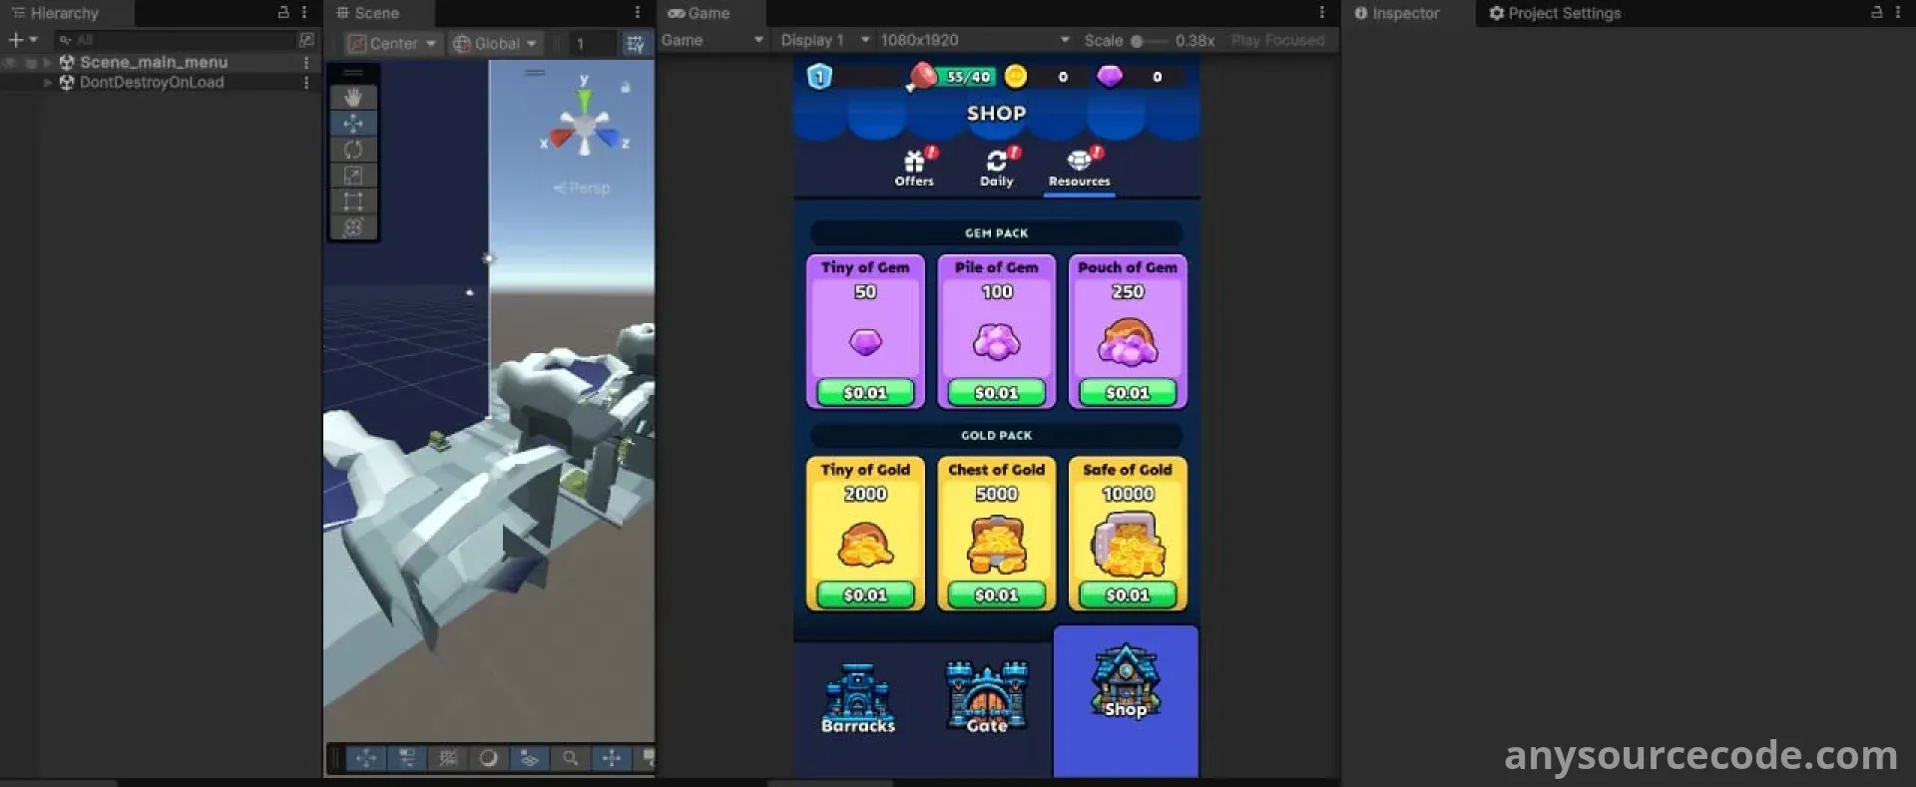The width and height of the screenshot is (1916, 787).
Task: Open the Global handle rotation dropdown
Action: (x=496, y=43)
